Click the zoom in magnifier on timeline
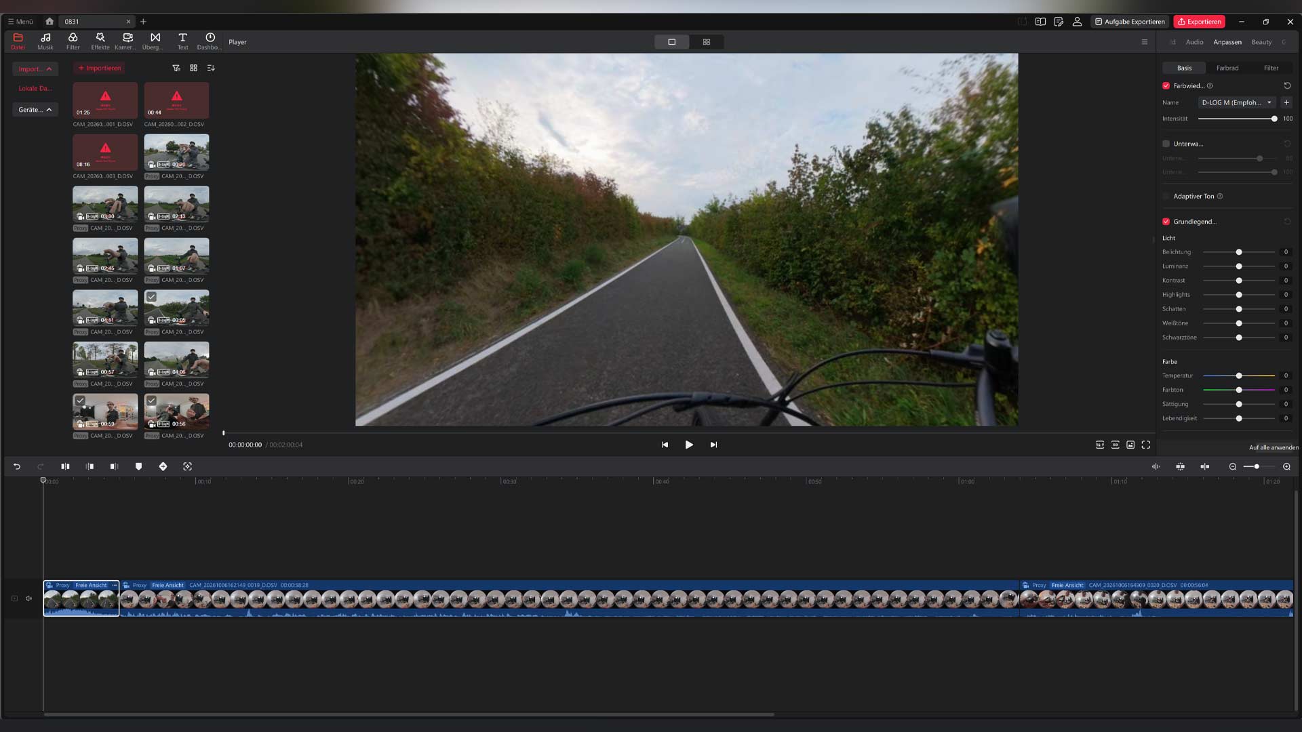This screenshot has height=732, width=1302. click(x=1286, y=466)
